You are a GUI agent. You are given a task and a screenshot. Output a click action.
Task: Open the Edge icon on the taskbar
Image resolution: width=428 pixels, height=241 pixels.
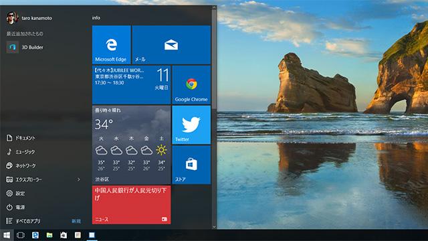coord(35,235)
